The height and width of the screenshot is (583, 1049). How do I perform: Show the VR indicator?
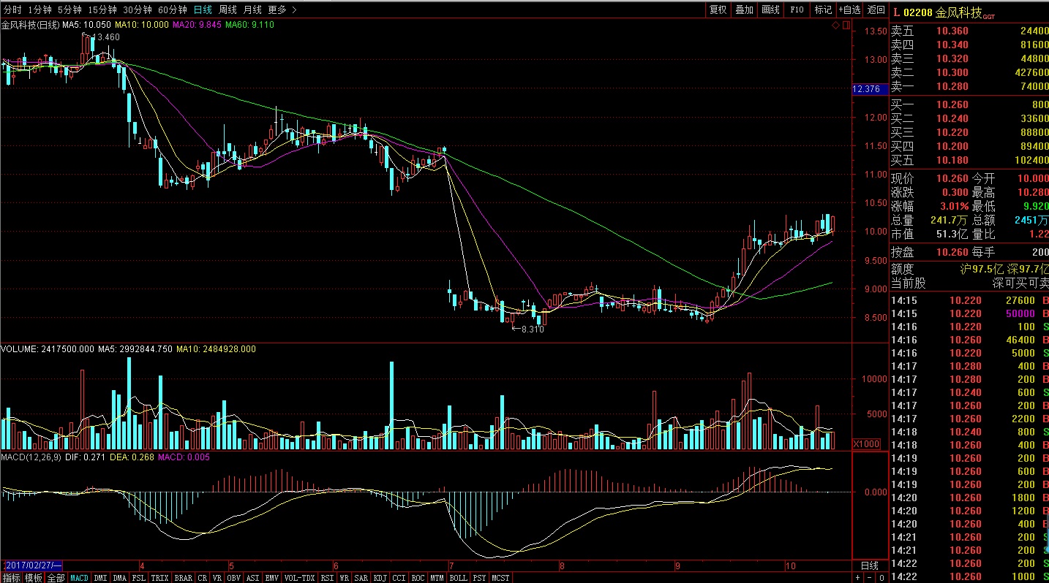[x=217, y=578]
